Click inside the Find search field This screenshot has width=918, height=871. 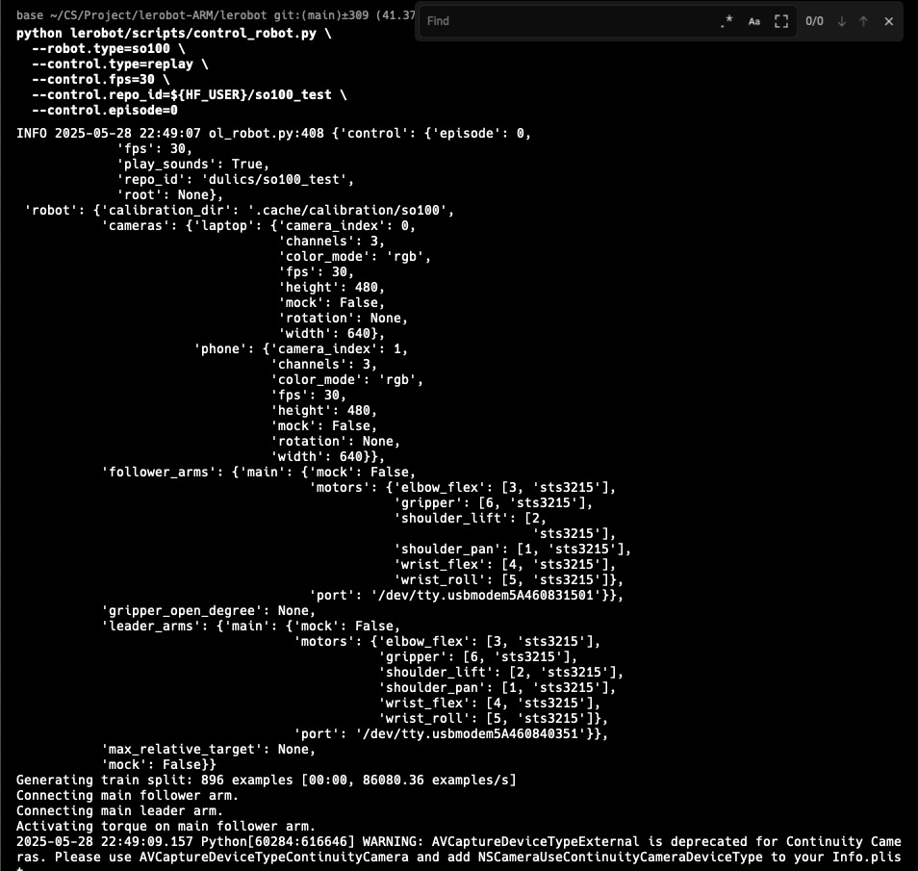point(568,21)
